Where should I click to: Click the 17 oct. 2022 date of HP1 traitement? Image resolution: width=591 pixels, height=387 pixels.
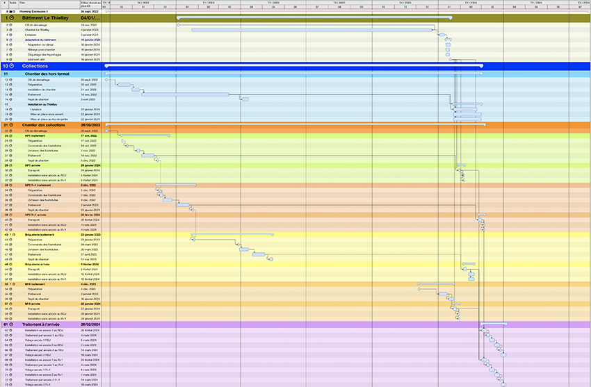[88, 135]
